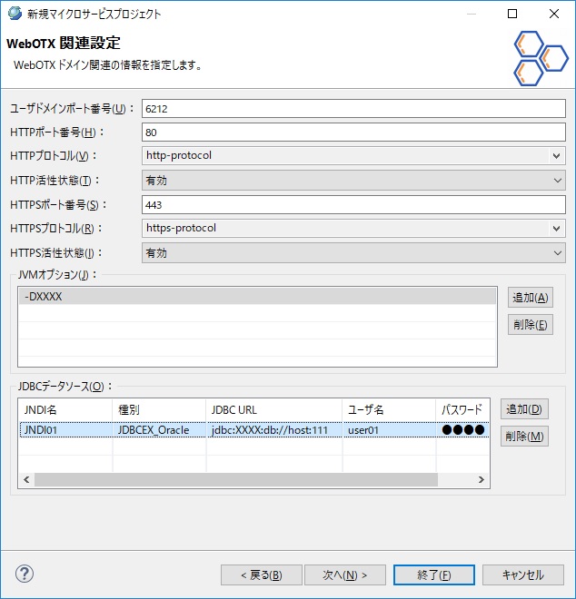Screen dimensions: 576x599
Task: Click the 削除(M) data source button
Action: coord(524,437)
